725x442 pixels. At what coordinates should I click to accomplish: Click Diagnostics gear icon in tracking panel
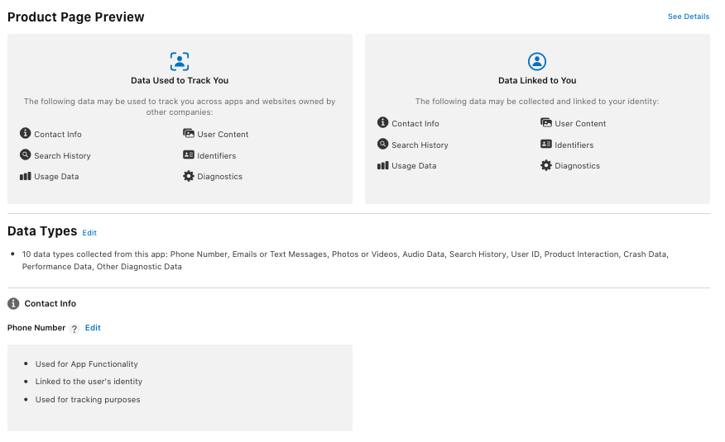point(189,176)
